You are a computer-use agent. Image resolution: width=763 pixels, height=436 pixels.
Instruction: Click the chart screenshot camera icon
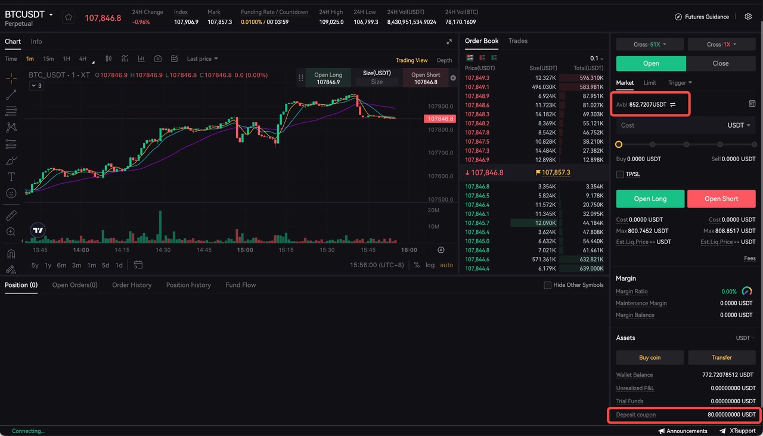point(158,59)
